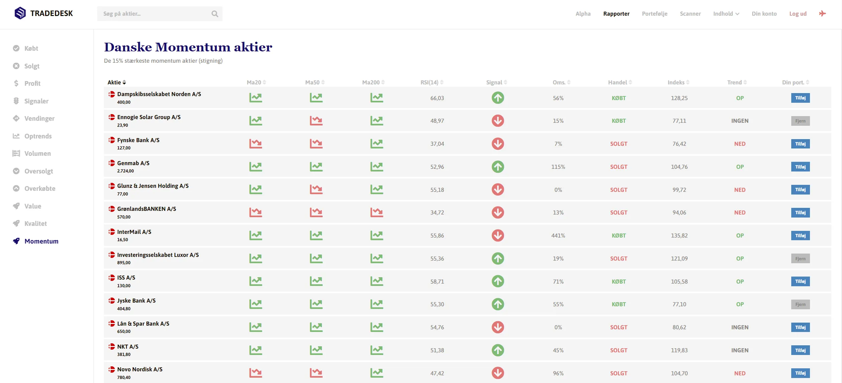Click the Log ud link
Image resolution: width=842 pixels, height=383 pixels.
798,14
